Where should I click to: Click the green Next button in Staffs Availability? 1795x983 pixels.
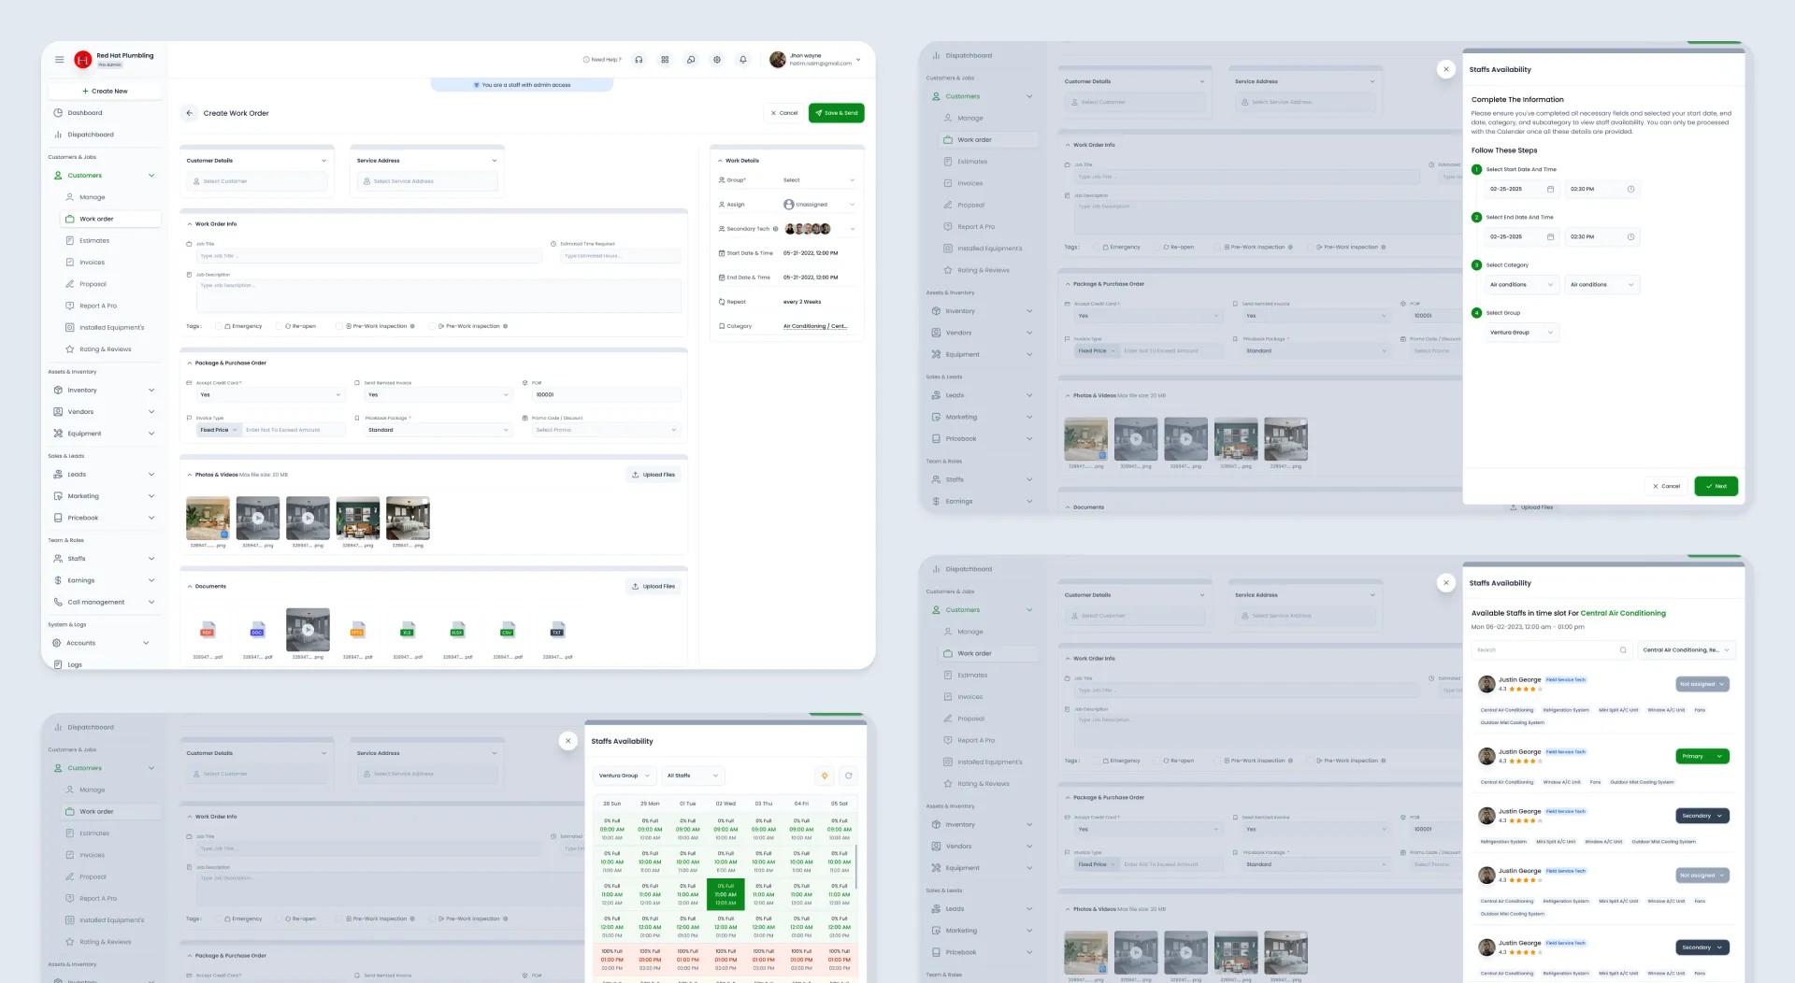coord(1716,486)
